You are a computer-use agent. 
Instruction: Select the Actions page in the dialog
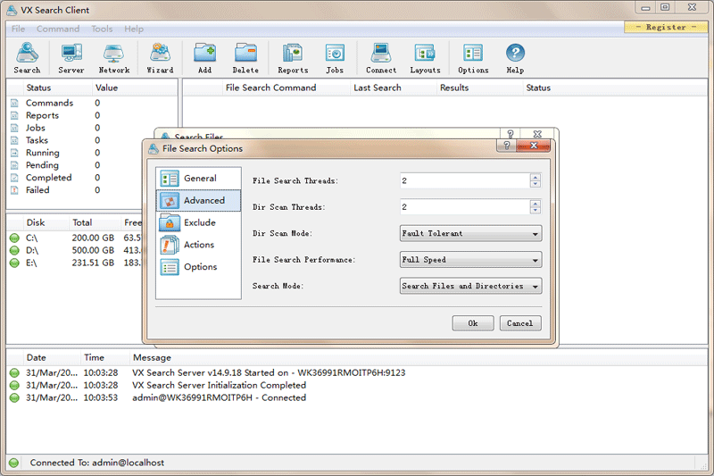198,245
